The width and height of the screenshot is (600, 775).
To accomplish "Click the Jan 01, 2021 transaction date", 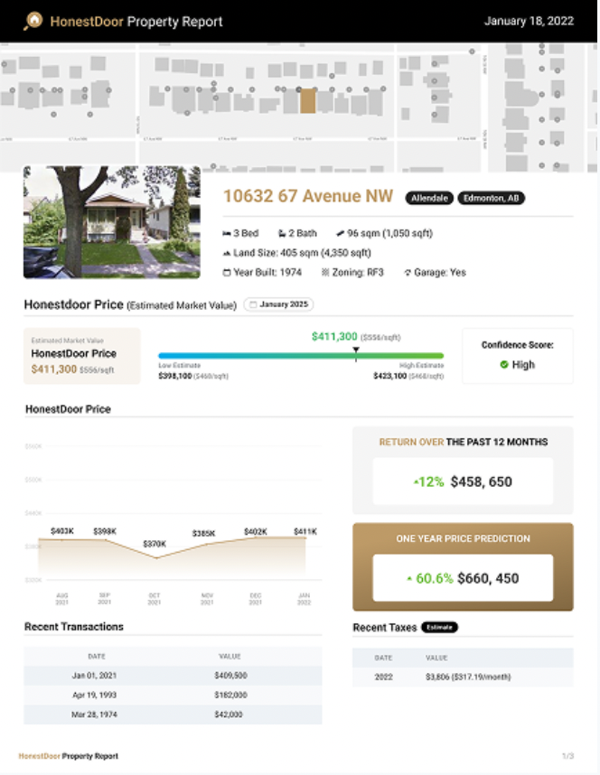I will coord(95,676).
